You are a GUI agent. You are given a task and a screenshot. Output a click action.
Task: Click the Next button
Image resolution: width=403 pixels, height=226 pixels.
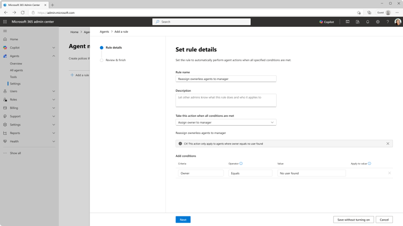[183, 219]
